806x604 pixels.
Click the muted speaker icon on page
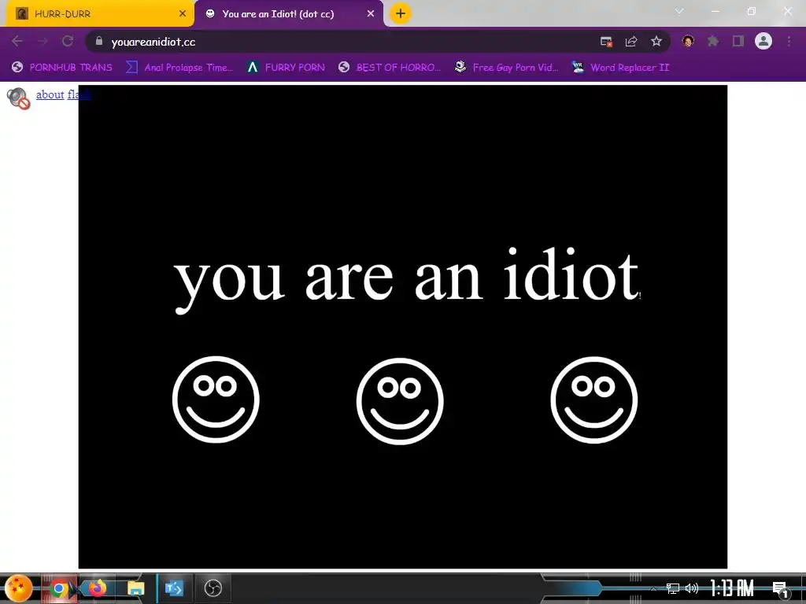point(19,98)
